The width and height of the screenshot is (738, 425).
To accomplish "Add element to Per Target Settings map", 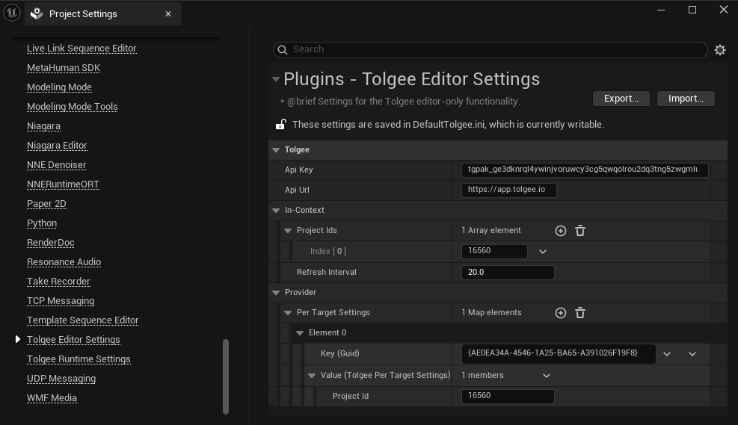I will point(560,313).
